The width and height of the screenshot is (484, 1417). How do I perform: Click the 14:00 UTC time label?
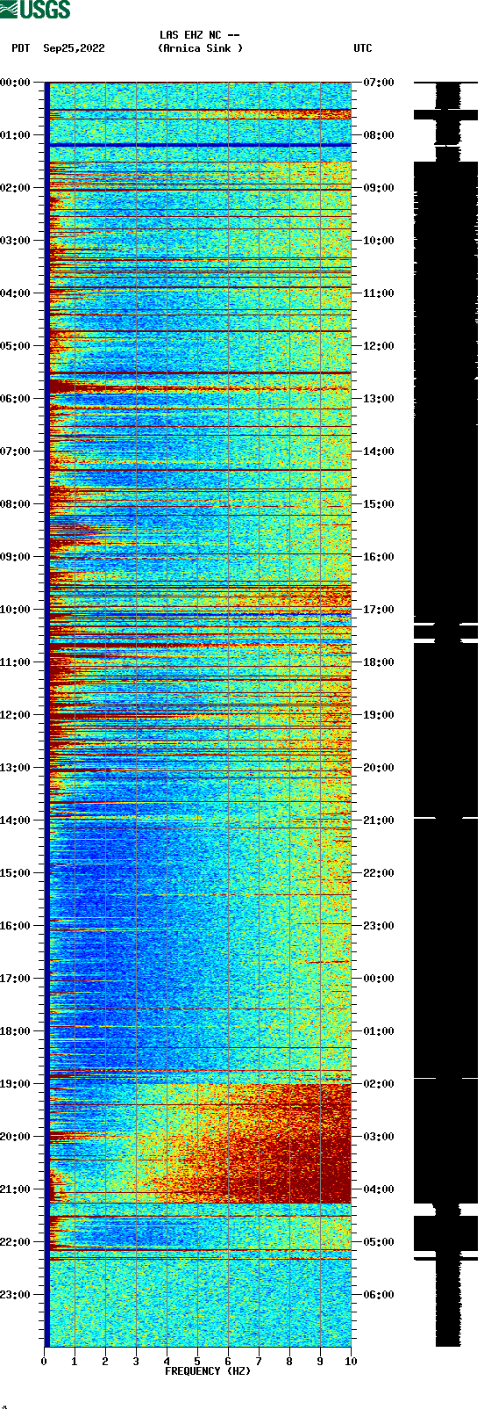point(379,452)
